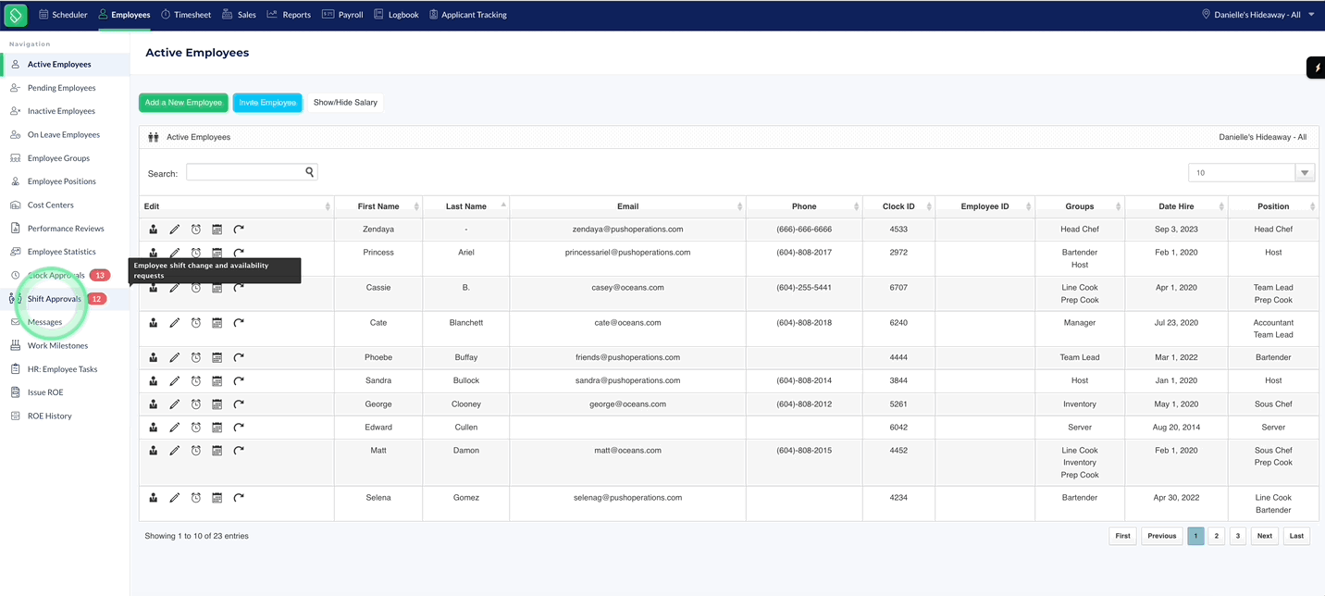
Task: Click the email cate@oceans.com
Action: [x=627, y=323]
